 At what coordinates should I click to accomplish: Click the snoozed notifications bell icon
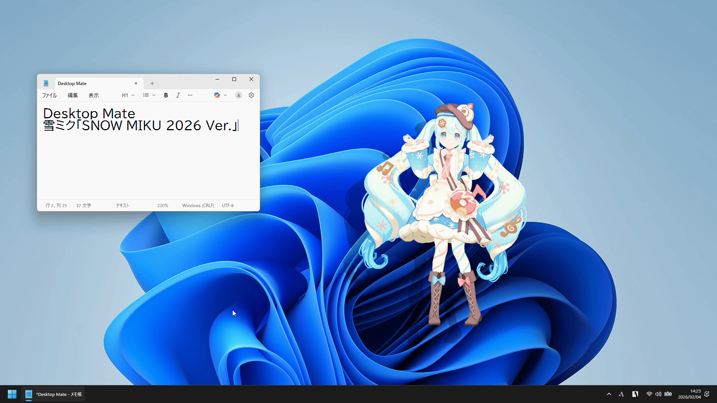pyautogui.click(x=707, y=394)
